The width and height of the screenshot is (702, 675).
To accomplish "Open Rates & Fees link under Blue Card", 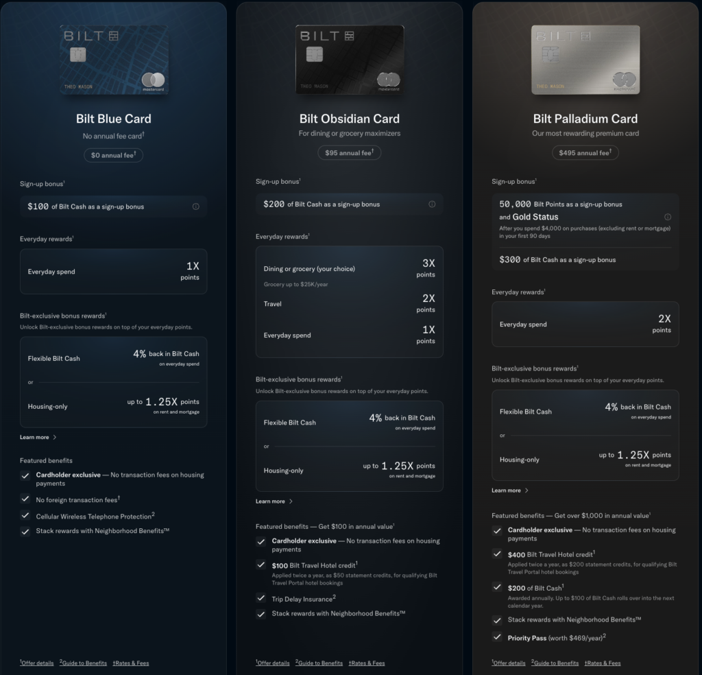I will 131,663.
